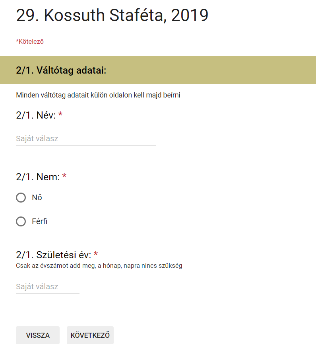This screenshot has height=347, width=316.
Task: Select the Nő radio button
Action: pyautogui.click(x=21, y=197)
